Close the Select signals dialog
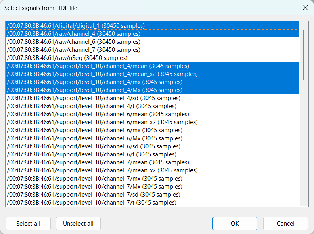This screenshot has height=234, width=314. 304,8
